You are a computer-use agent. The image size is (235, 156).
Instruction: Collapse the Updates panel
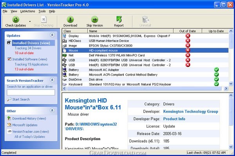(x=52, y=35)
